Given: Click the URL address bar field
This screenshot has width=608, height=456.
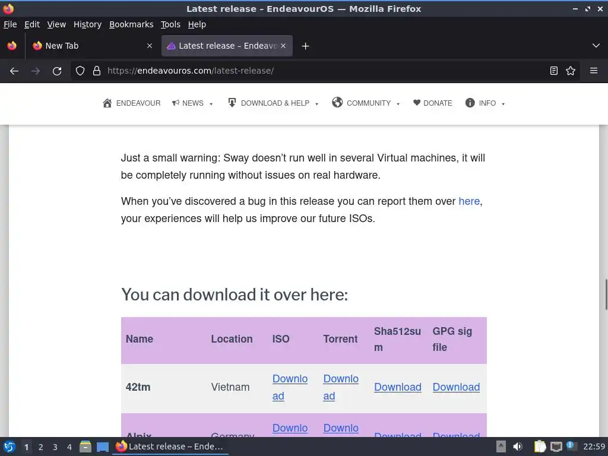Looking at the screenshot, I should (326, 71).
